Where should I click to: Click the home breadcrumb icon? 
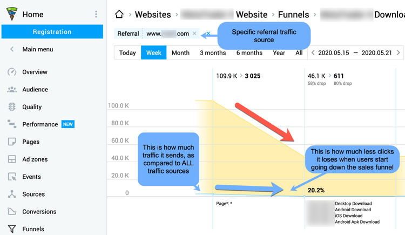119,14
